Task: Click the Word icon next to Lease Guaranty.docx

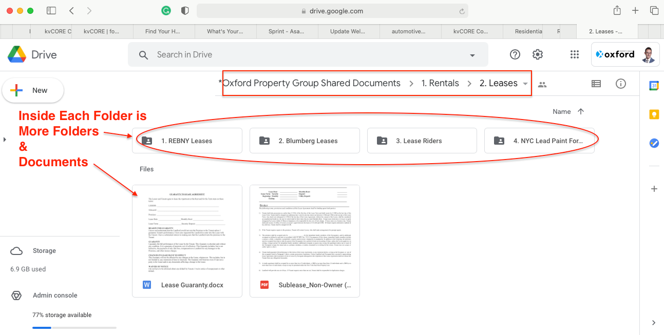Action: pyautogui.click(x=147, y=285)
